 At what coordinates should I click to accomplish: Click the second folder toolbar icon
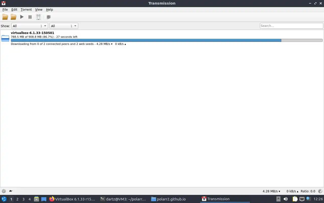point(13,17)
